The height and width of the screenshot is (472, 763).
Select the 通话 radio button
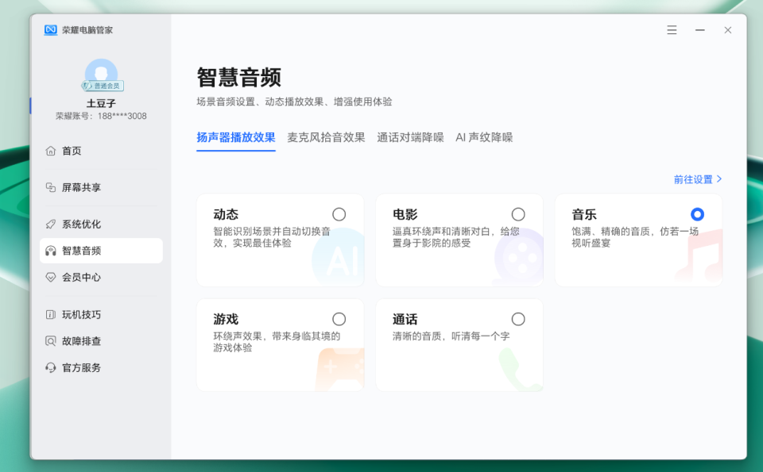tap(518, 319)
